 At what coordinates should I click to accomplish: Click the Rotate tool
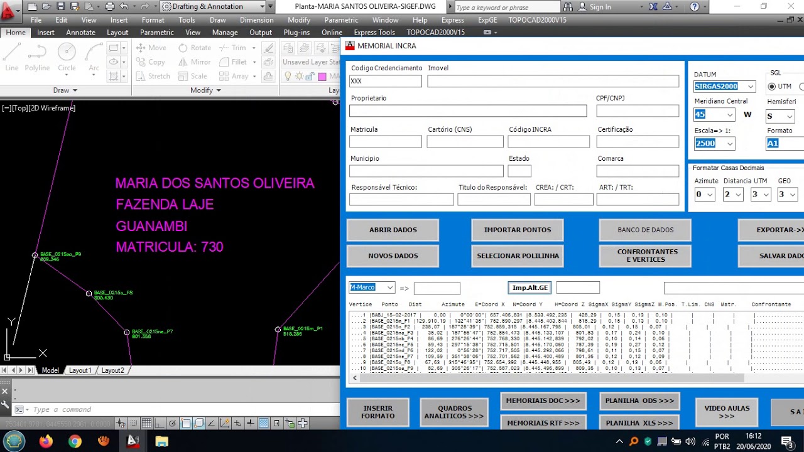click(194, 48)
